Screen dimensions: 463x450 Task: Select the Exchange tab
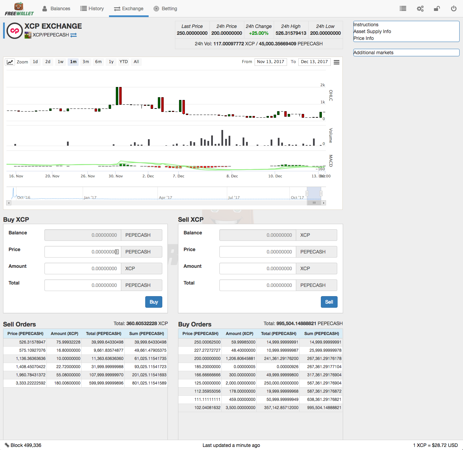pyautogui.click(x=129, y=9)
